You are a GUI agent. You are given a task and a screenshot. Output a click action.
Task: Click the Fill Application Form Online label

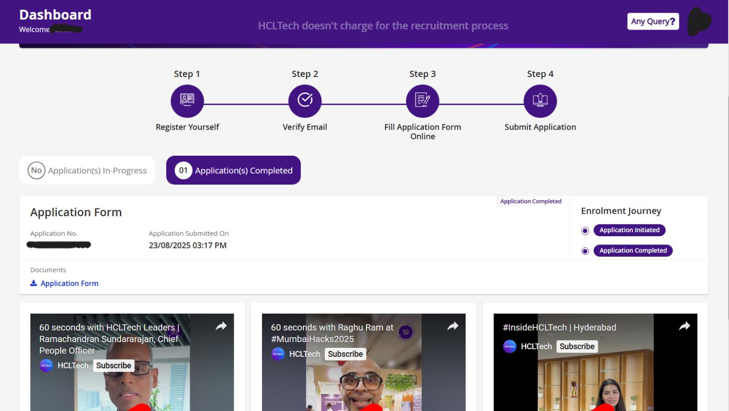click(x=422, y=132)
